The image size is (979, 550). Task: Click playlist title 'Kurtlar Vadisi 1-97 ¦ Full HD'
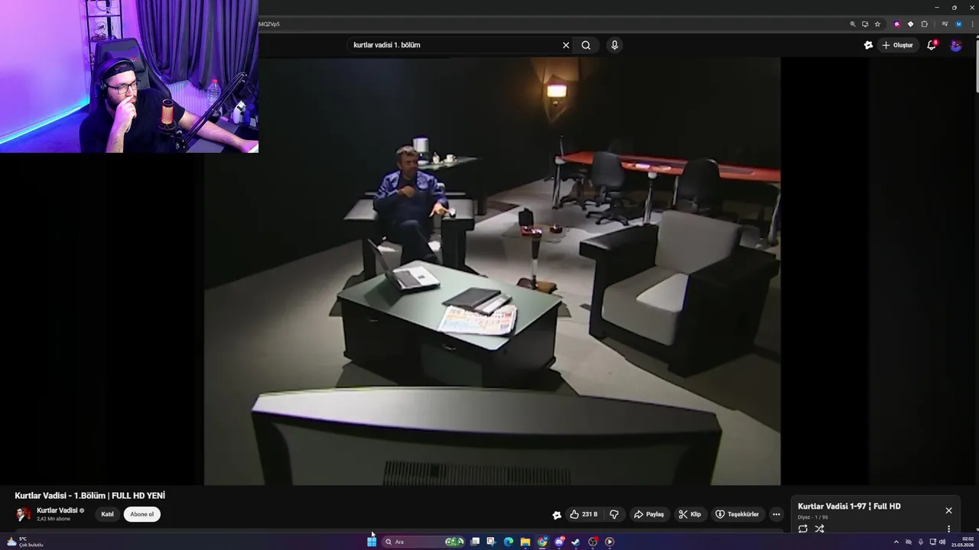849,506
